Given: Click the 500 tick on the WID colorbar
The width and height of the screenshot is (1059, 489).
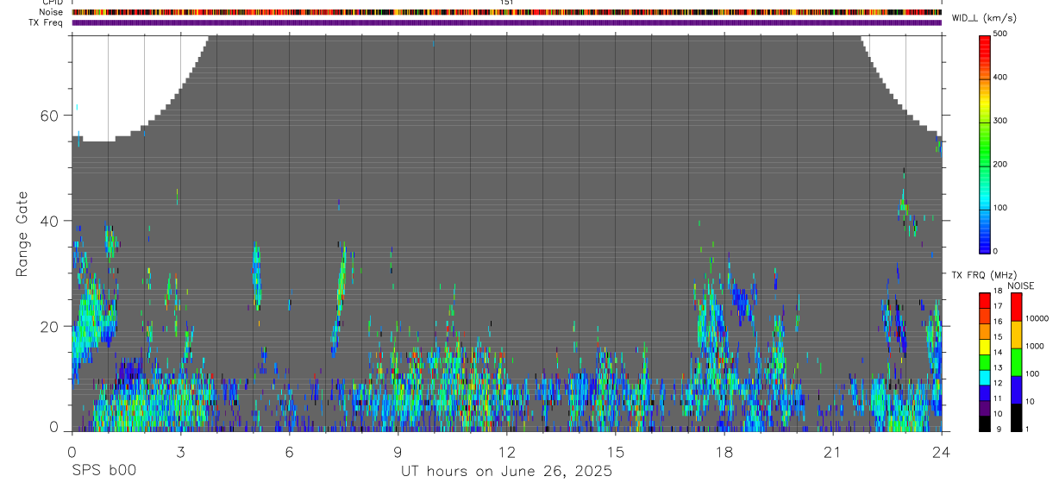Looking at the screenshot, I should tap(1000, 34).
